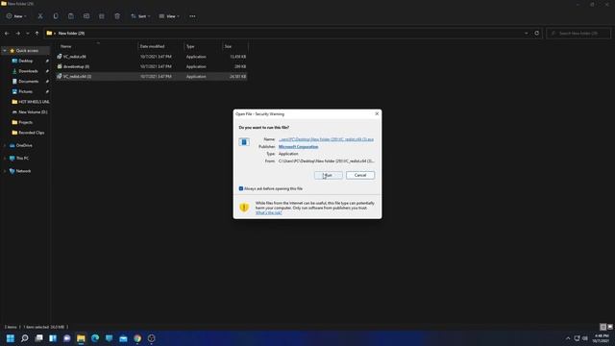Click the file name path link in dialog
This screenshot has width=615, height=346.
326,139
